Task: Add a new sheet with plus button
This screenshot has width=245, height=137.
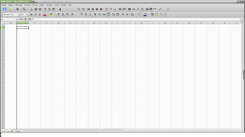Action: tap(12, 131)
